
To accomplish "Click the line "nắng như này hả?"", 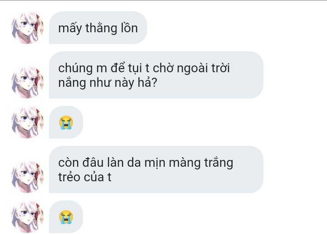I will [x=108, y=83].
